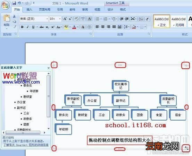Switch to the 页面布局 tab
192x156 pixels.
point(44,10)
